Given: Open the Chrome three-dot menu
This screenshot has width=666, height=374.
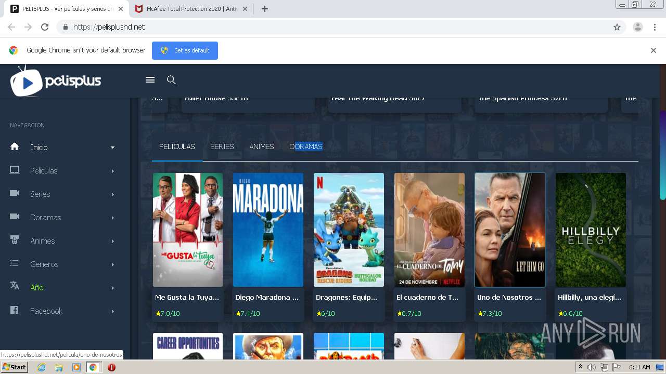Looking at the screenshot, I should [655, 27].
